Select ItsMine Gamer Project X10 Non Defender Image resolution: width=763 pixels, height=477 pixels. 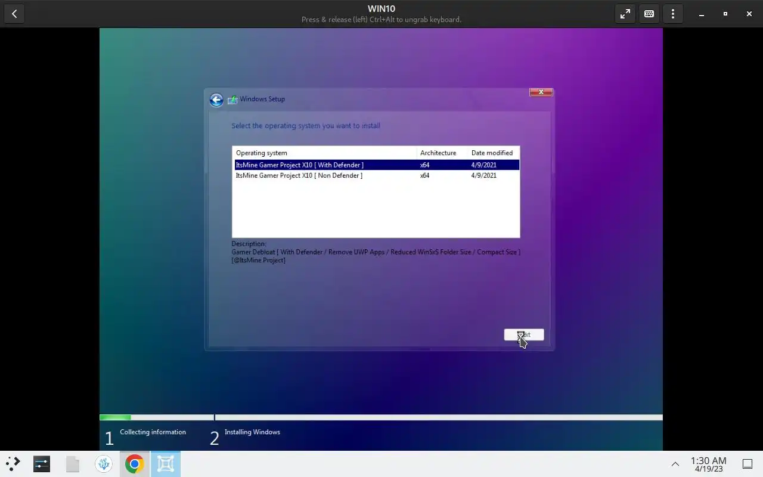coord(376,175)
